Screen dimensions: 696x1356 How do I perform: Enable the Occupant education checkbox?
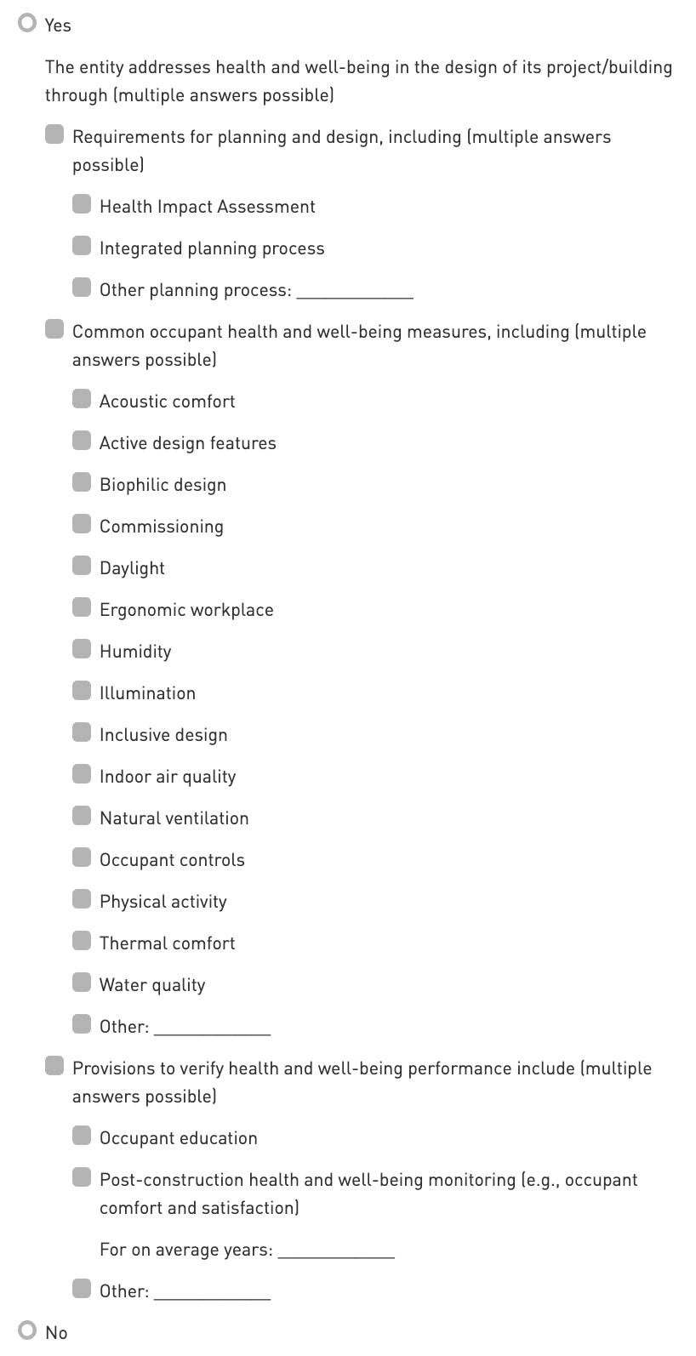(82, 1137)
